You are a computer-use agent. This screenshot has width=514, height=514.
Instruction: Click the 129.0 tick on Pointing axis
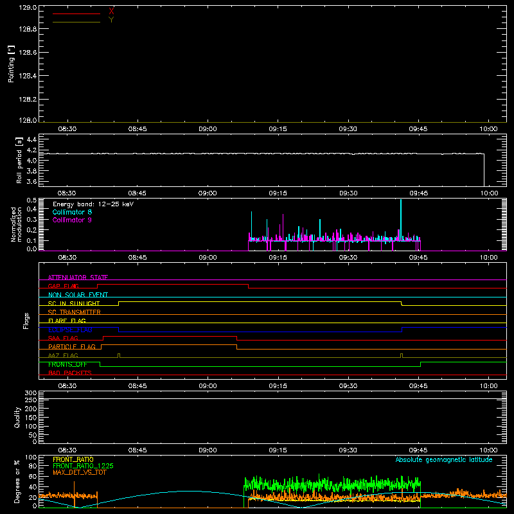tap(28, 8)
